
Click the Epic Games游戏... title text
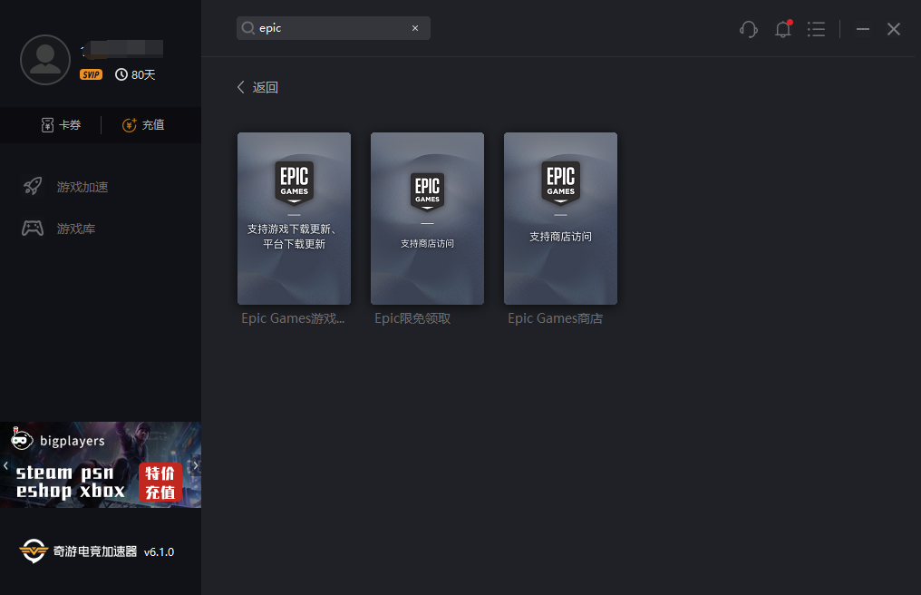pos(293,318)
